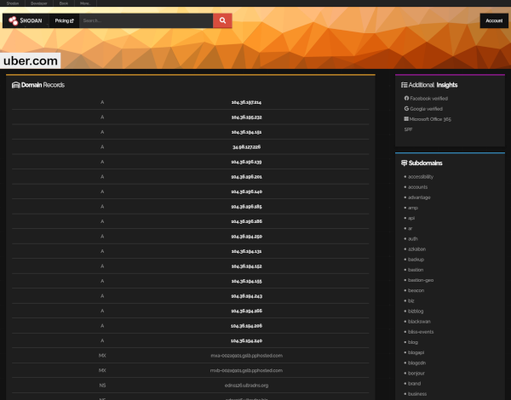The height and width of the screenshot is (400, 511).
Task: Select the api subdomain
Action: [411, 218]
